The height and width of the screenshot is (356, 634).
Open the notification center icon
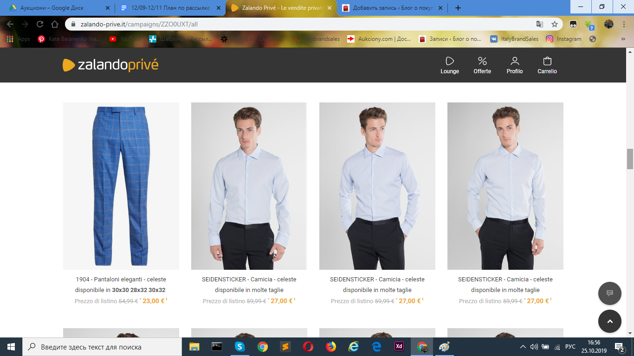tap(620, 347)
